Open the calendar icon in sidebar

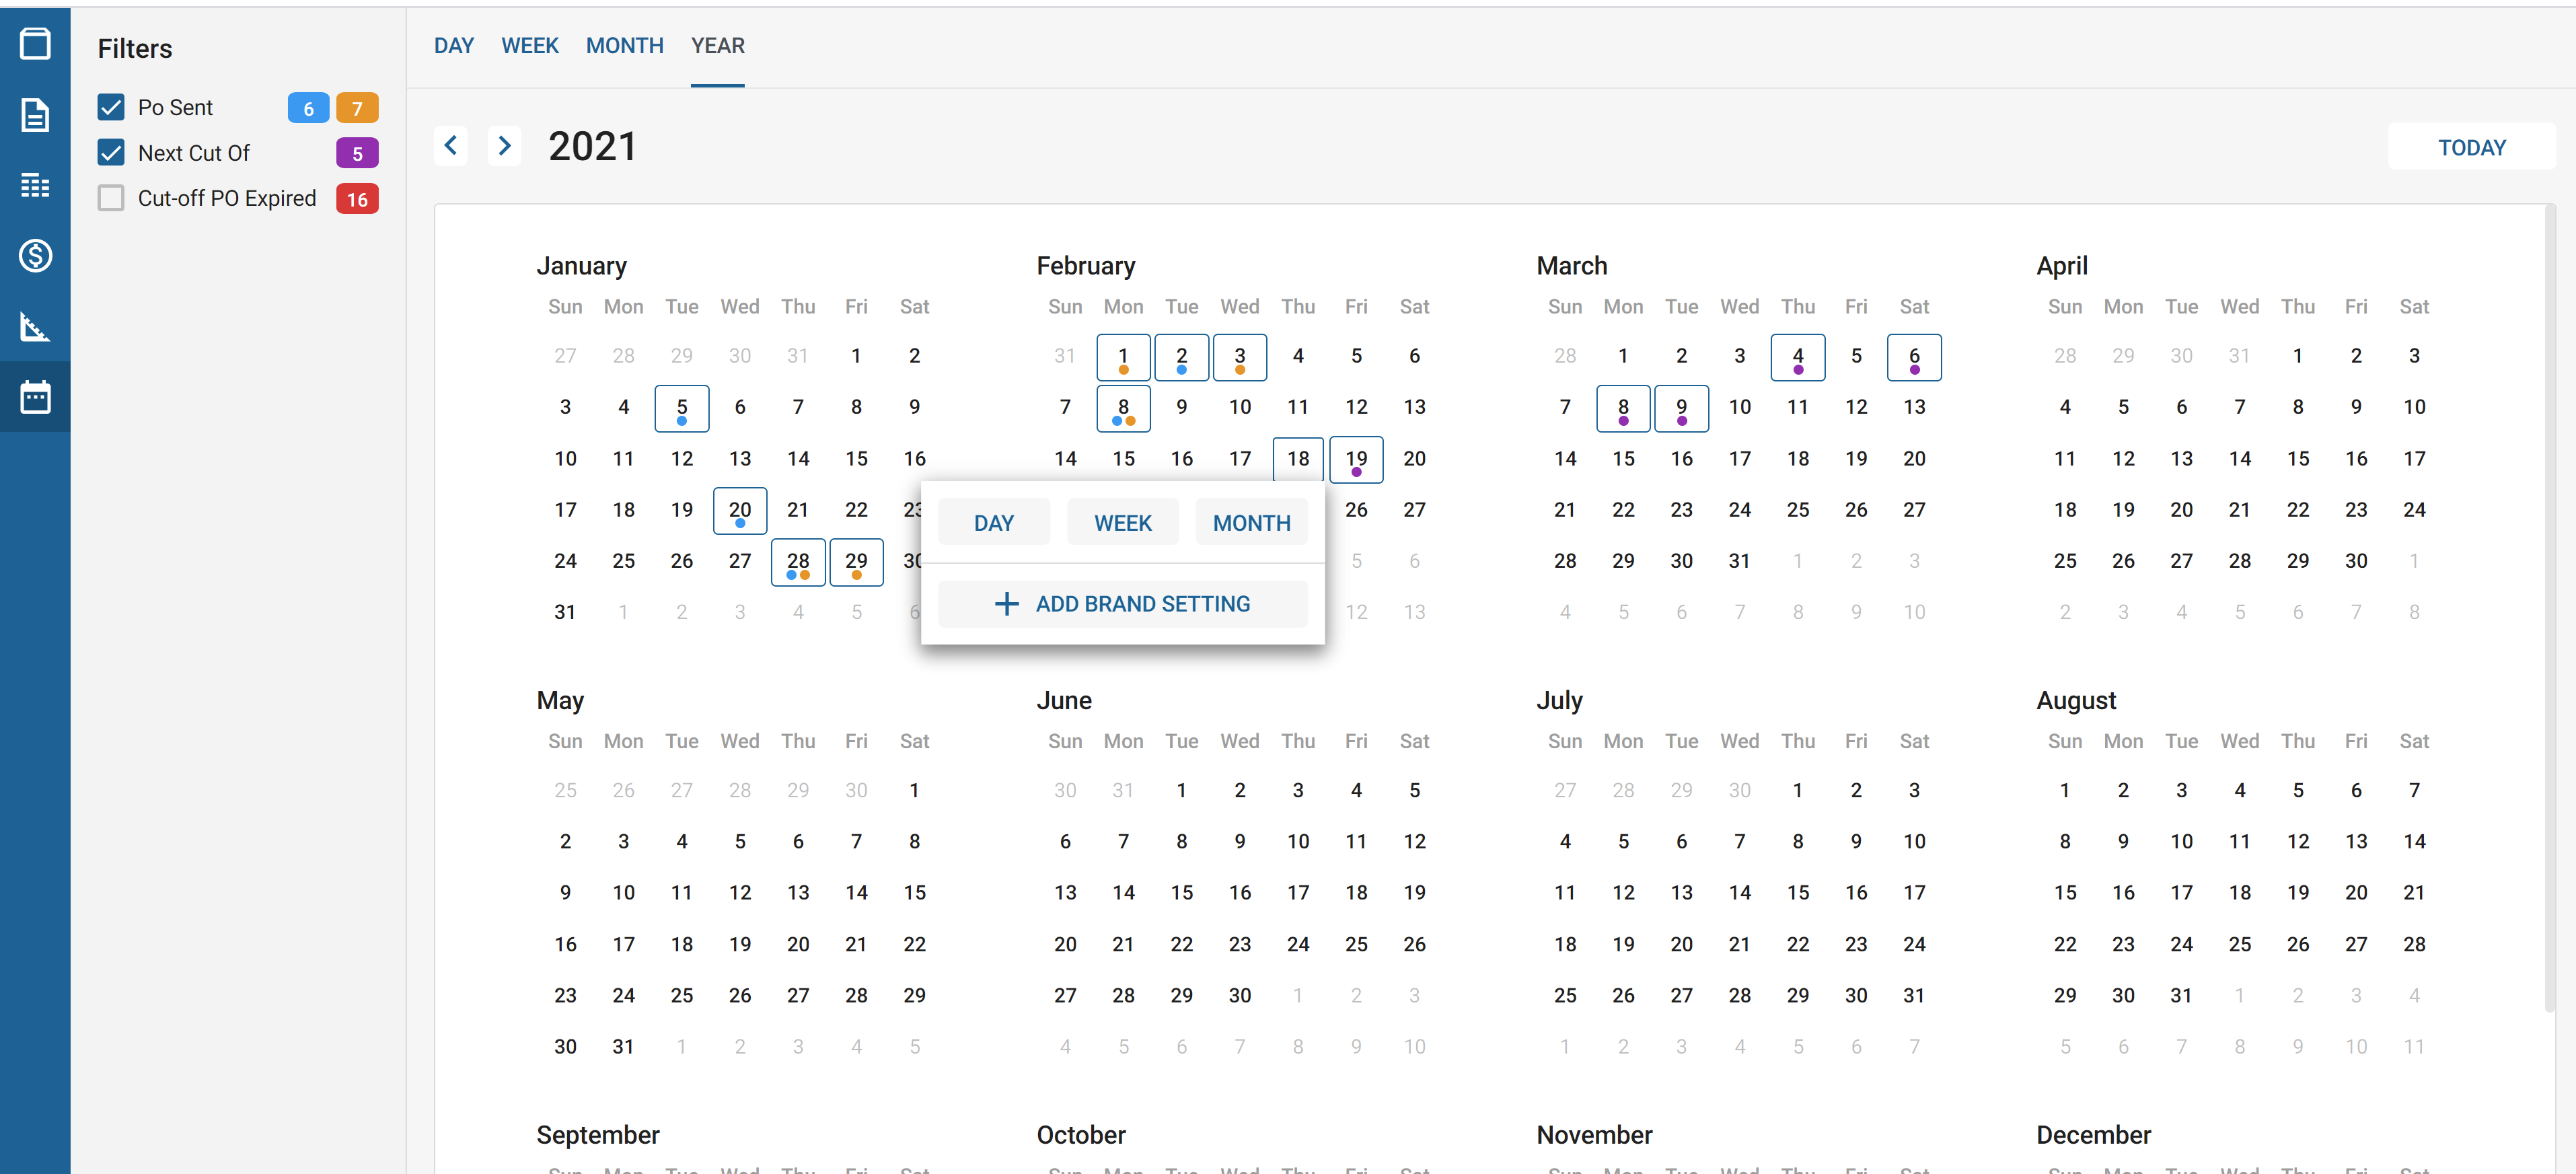click(x=35, y=397)
